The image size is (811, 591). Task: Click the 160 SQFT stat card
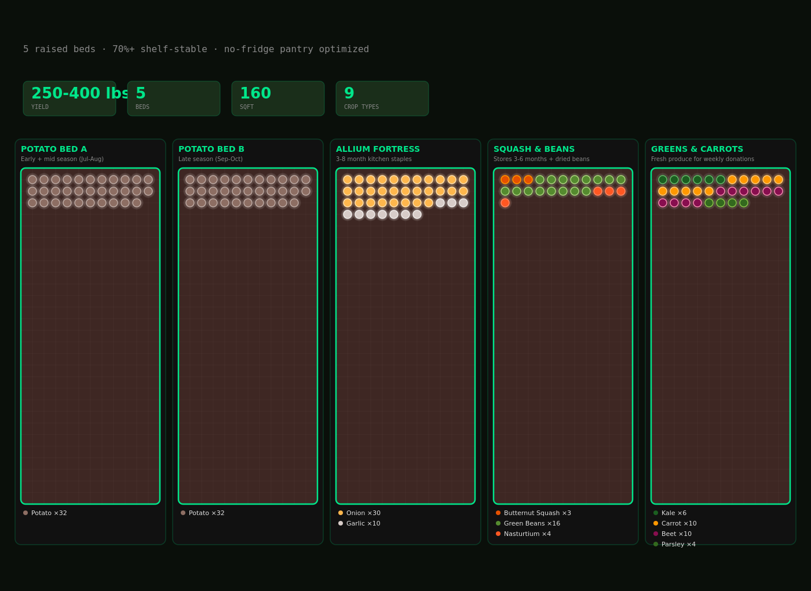click(278, 99)
